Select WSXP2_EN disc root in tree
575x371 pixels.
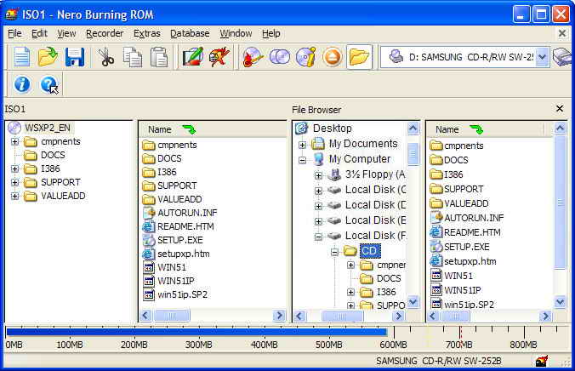(x=48, y=128)
